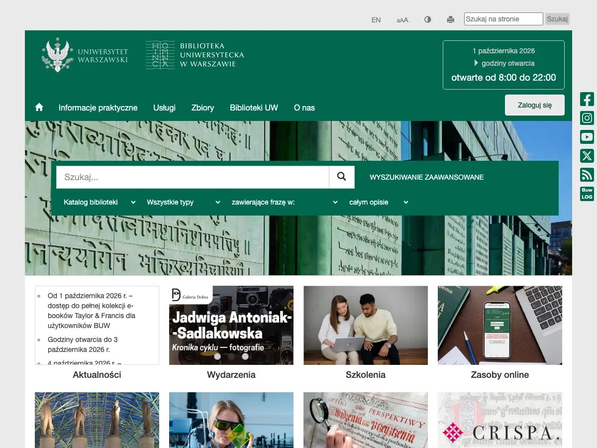Open the 'zawierające frazę w:' dropdown

pyautogui.click(x=285, y=202)
